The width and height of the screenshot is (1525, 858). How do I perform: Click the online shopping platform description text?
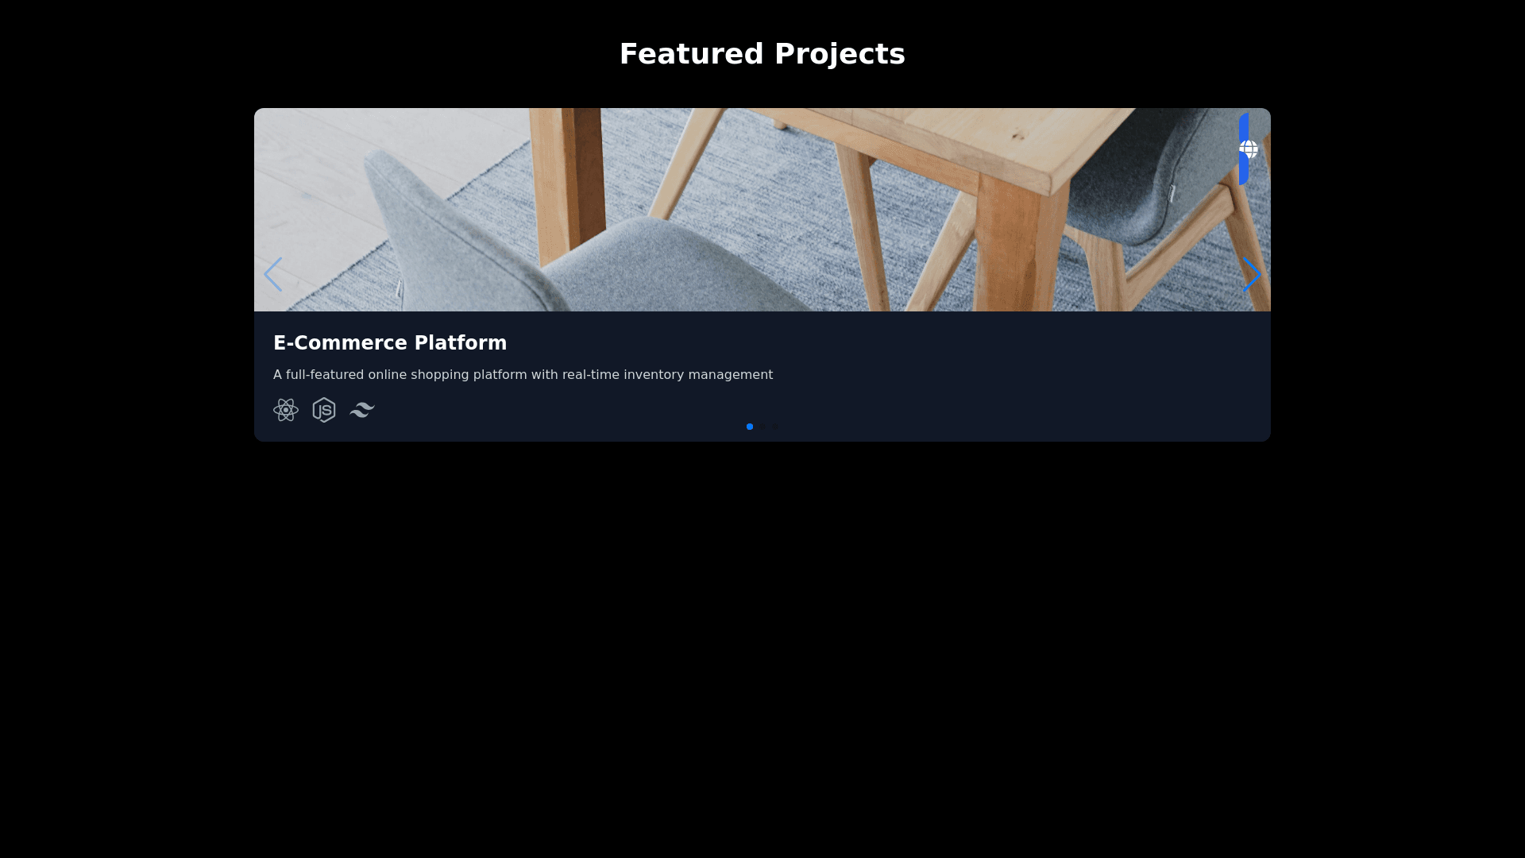pyautogui.click(x=523, y=375)
